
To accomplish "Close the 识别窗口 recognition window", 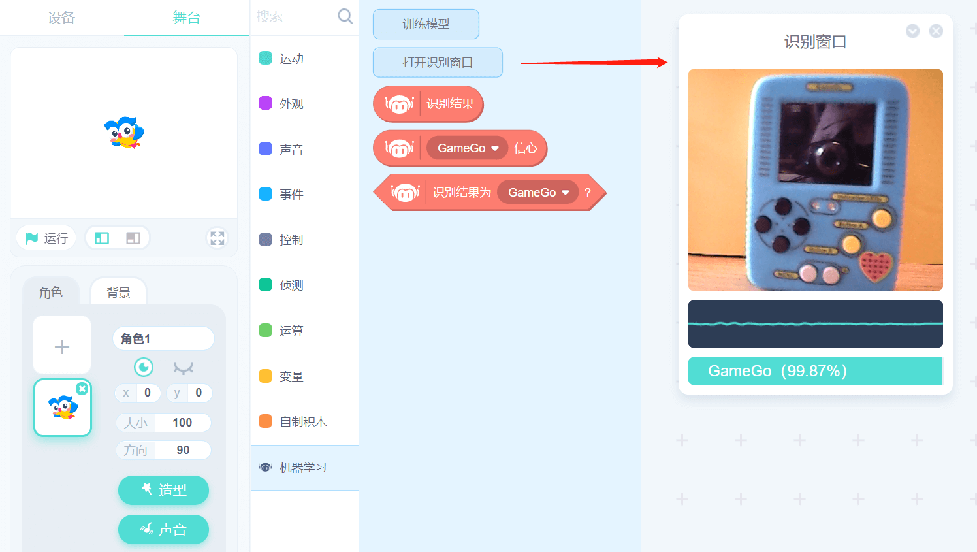I will coord(936,31).
